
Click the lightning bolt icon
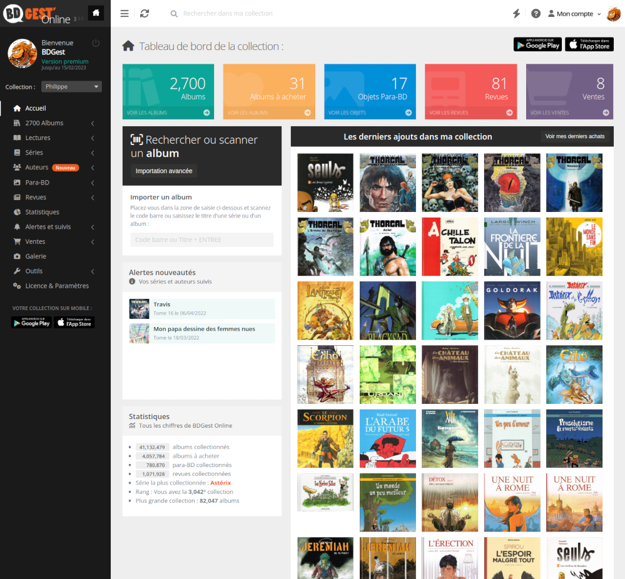pyautogui.click(x=516, y=14)
